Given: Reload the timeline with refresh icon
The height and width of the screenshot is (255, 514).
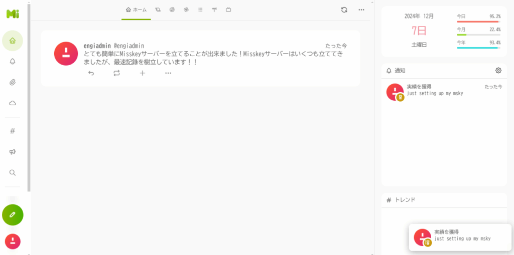Looking at the screenshot, I should [344, 10].
